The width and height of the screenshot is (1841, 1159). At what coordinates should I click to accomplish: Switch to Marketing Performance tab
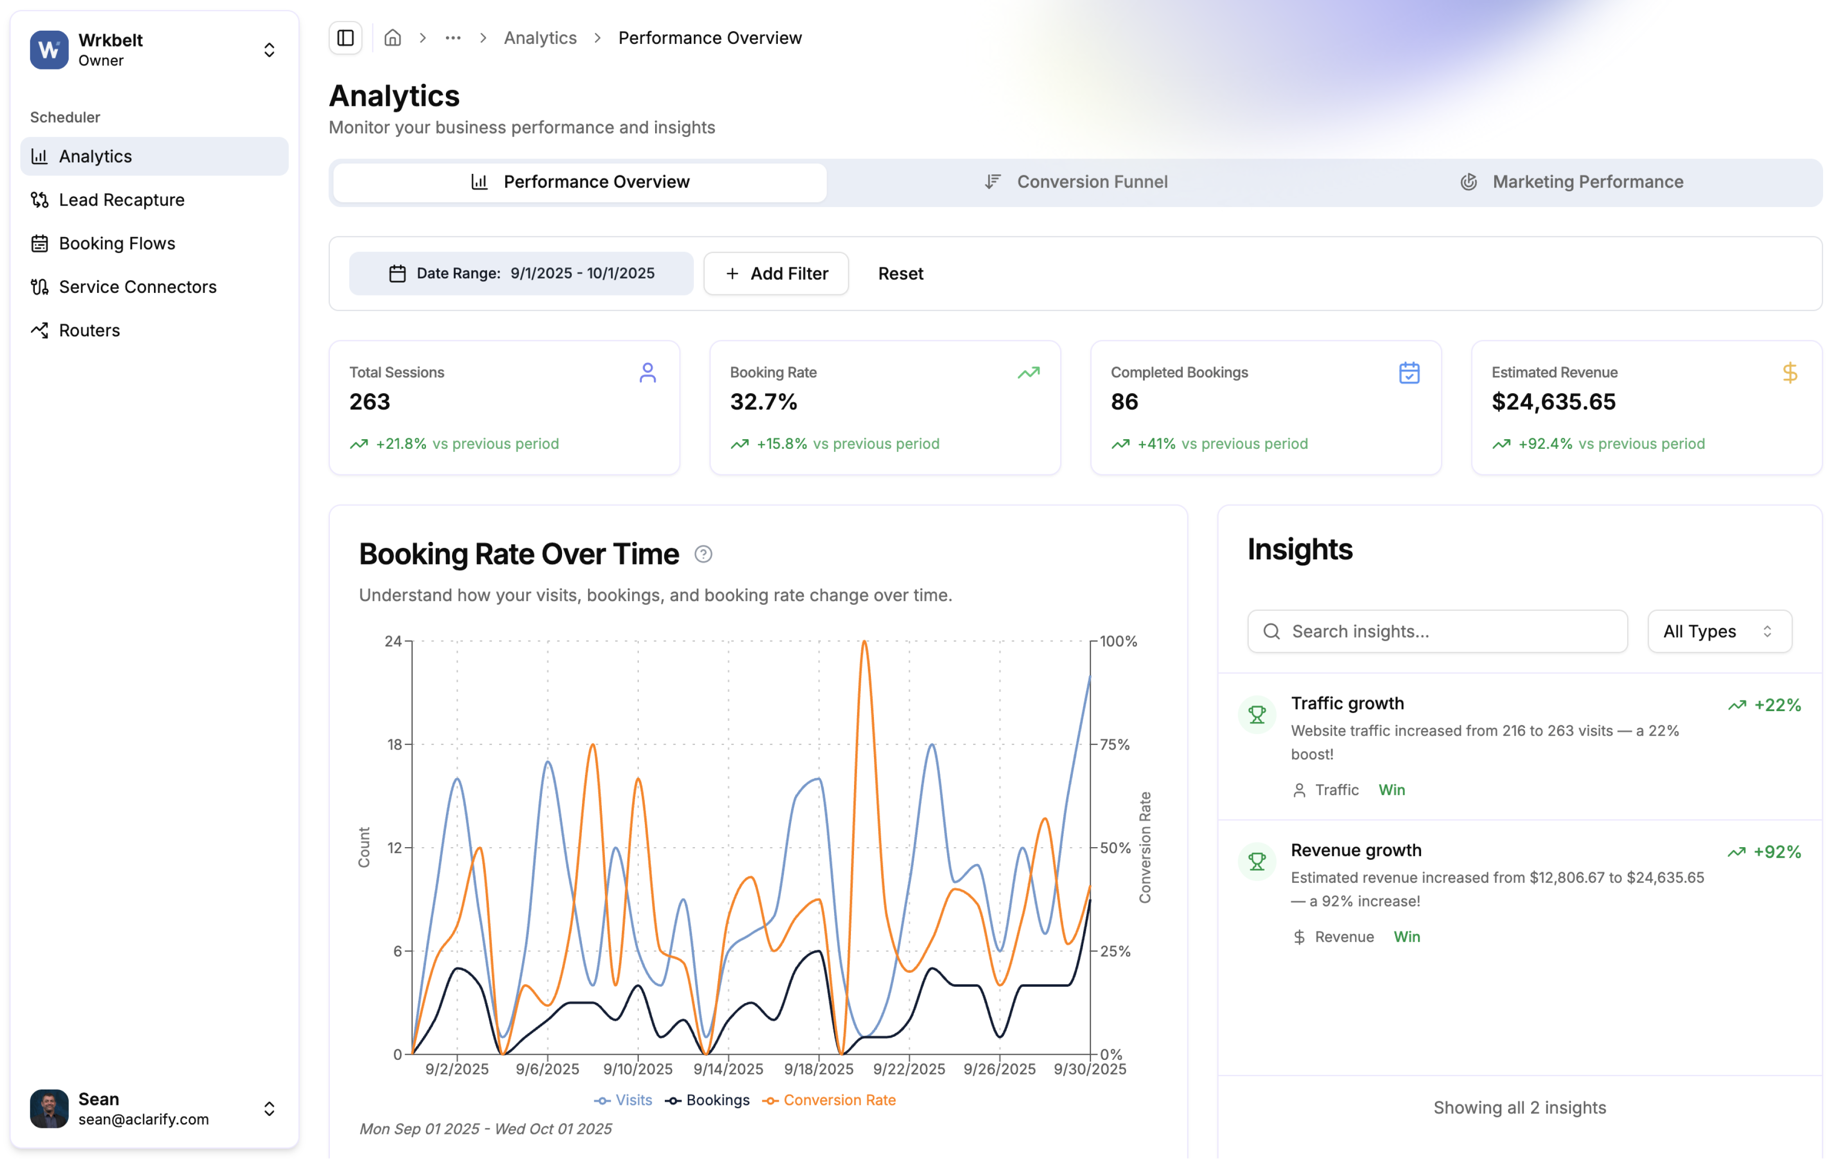(x=1572, y=182)
